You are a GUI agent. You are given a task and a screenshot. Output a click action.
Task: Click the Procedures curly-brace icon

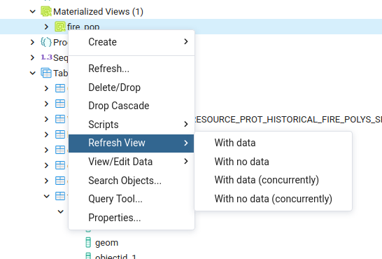click(x=46, y=42)
